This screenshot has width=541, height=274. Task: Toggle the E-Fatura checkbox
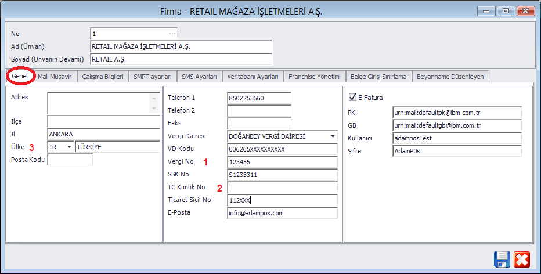[x=352, y=98]
